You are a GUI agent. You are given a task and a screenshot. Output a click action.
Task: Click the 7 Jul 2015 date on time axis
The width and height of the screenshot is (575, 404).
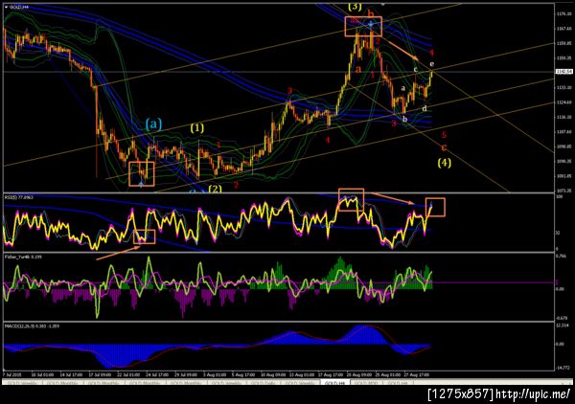coord(12,374)
